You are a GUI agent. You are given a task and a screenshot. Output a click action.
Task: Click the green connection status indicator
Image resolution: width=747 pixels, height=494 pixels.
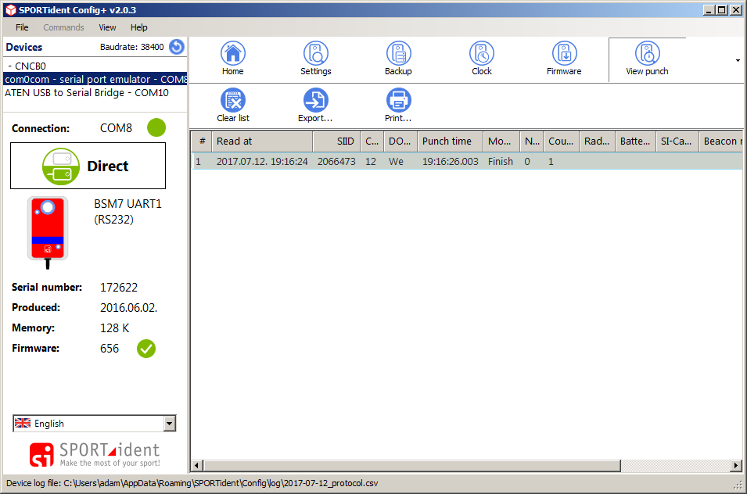[156, 127]
